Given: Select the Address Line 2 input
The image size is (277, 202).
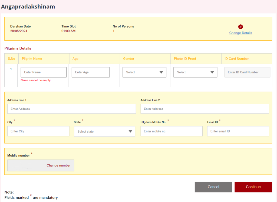Looking at the screenshot, I should coord(205,109).
